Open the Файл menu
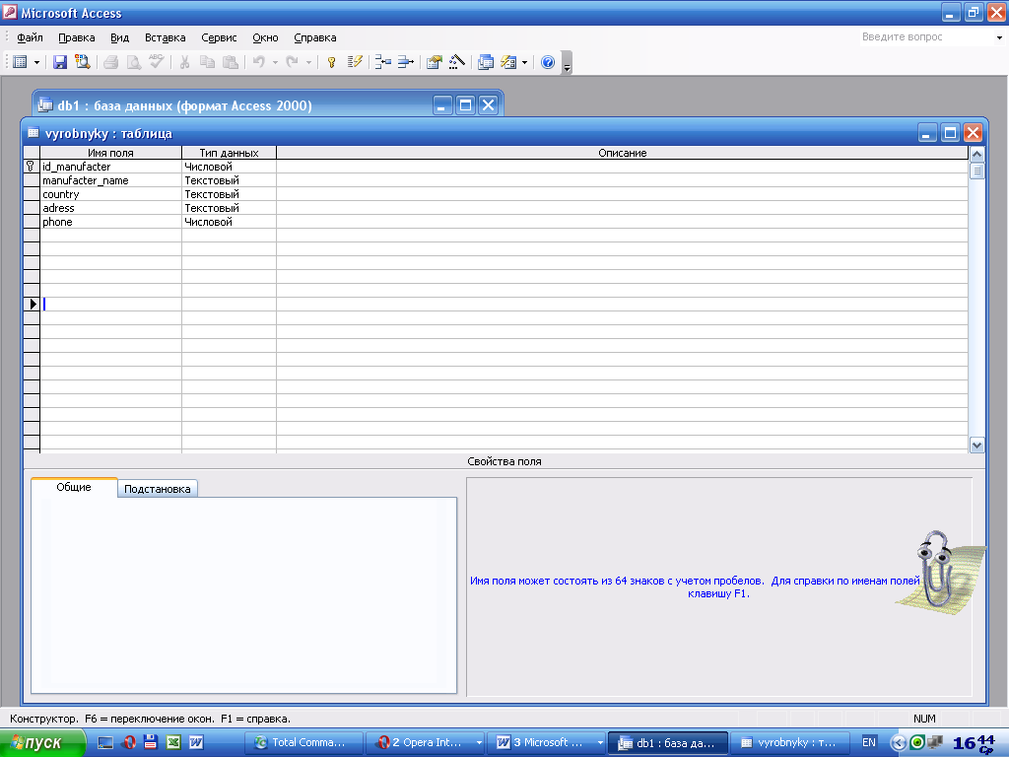Image resolution: width=1009 pixels, height=757 pixels. pos(30,37)
